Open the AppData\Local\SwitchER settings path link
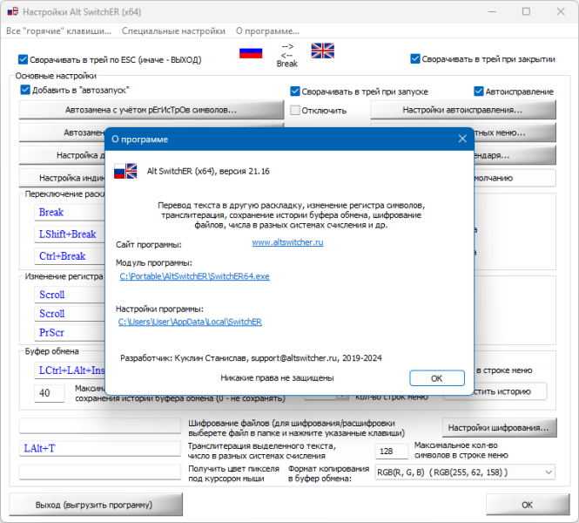 [x=190, y=322]
